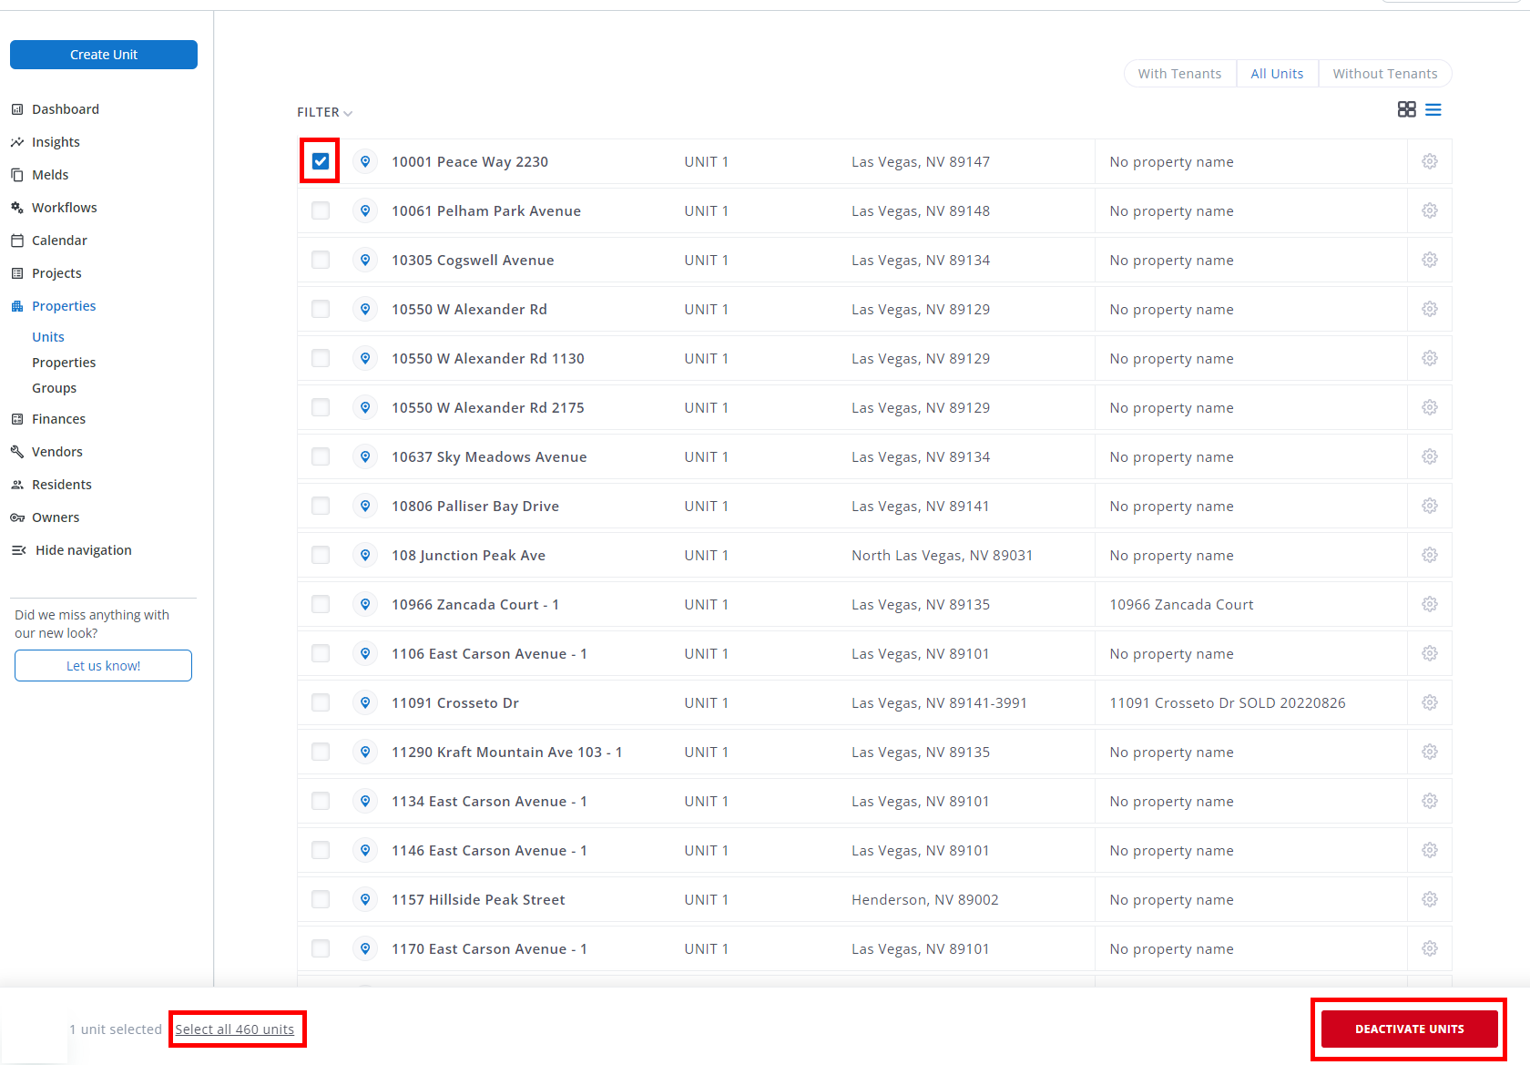Click Select all 460 units link

point(235,1029)
